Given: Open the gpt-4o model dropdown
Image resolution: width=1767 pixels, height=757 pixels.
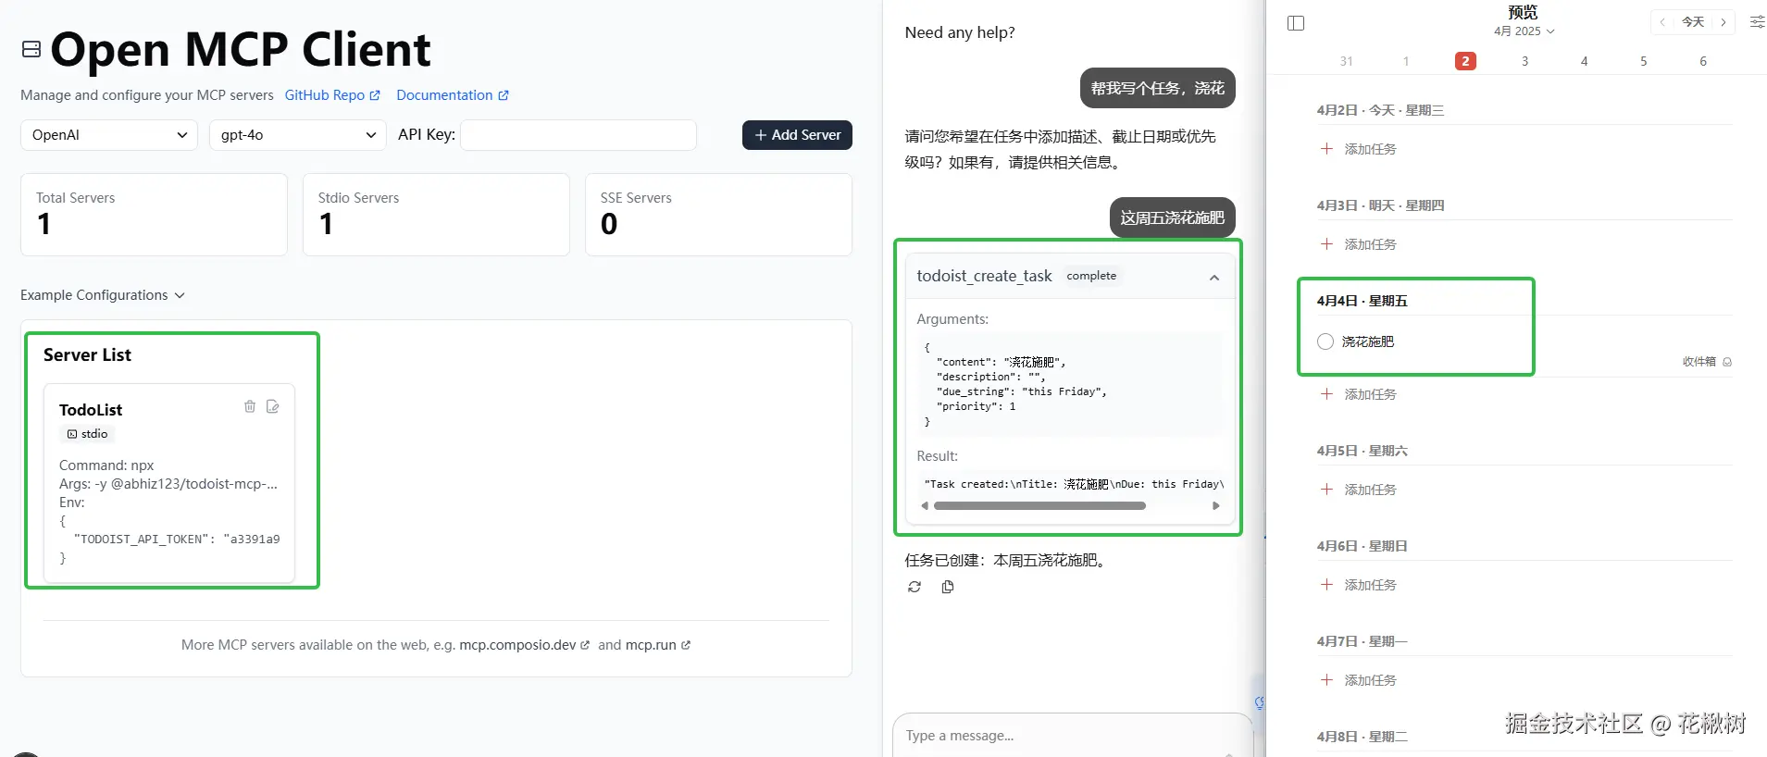Looking at the screenshot, I should [298, 135].
